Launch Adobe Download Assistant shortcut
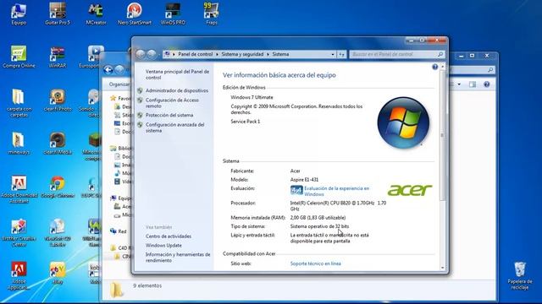542x304 pixels. coord(19,189)
